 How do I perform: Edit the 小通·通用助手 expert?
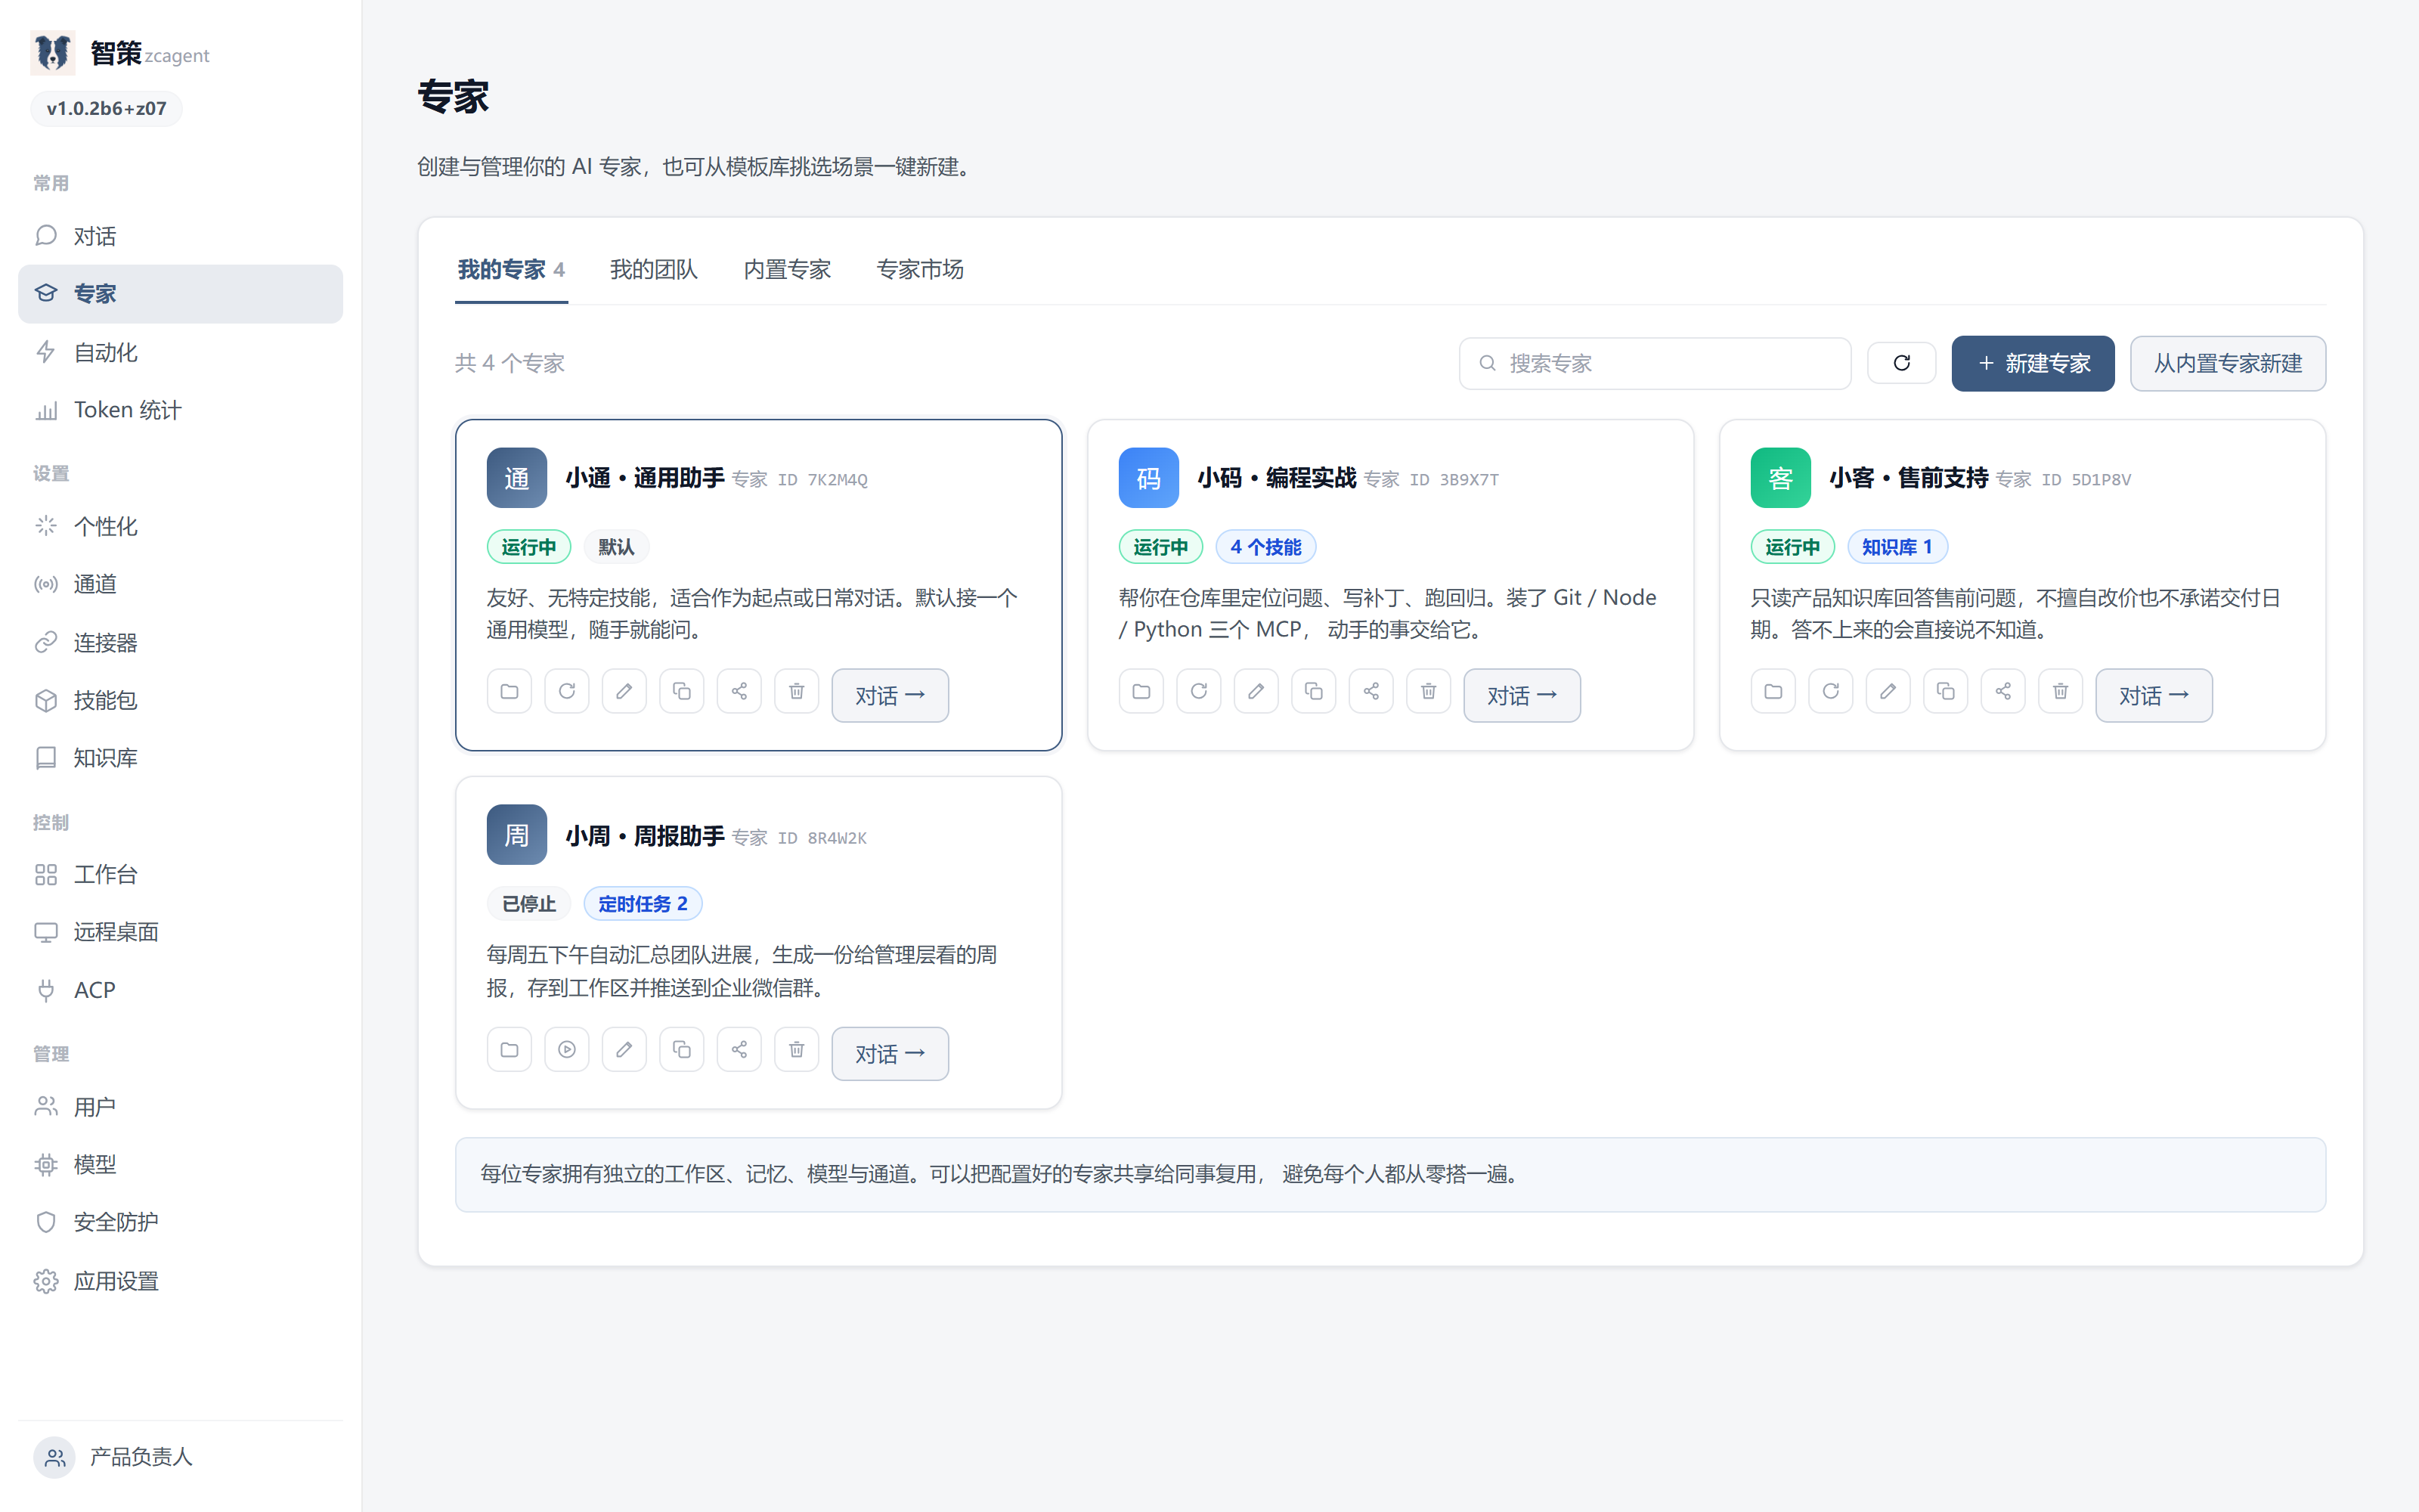click(624, 691)
